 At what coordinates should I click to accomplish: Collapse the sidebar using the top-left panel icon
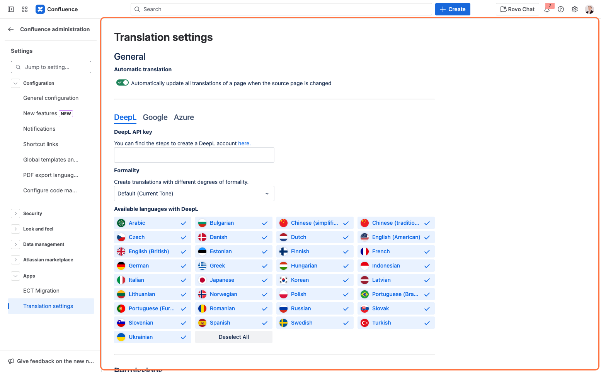(11, 9)
